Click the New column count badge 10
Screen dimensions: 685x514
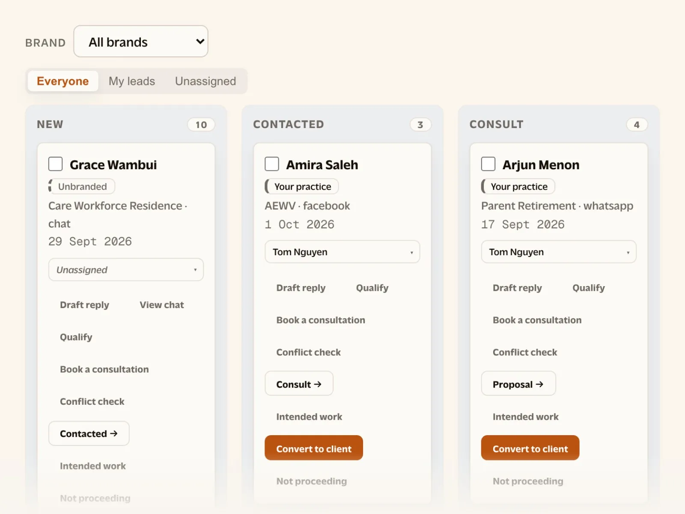(201, 125)
